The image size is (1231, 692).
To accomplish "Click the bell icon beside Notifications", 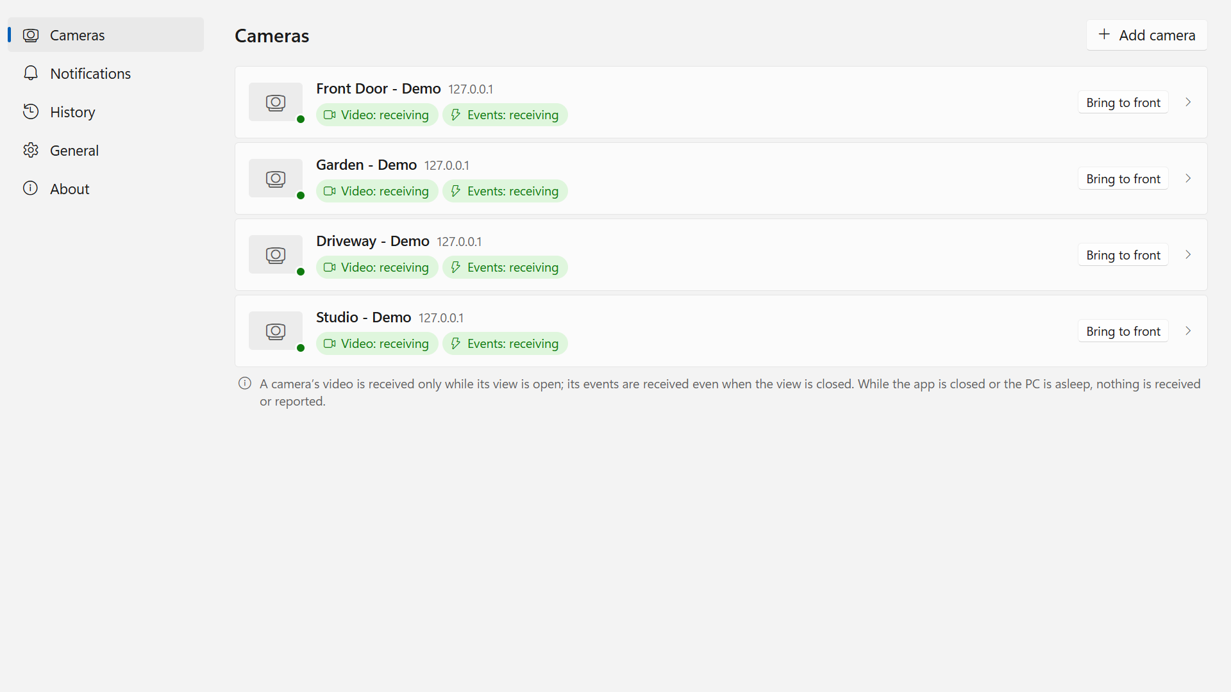I will pos(31,73).
